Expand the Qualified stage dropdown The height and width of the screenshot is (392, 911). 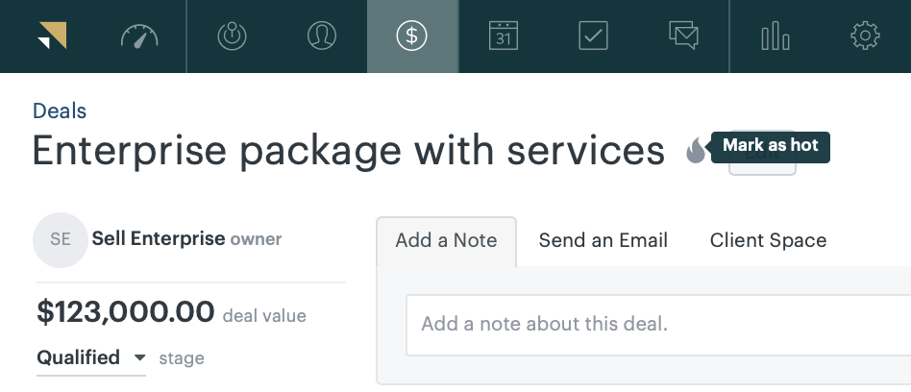point(91,357)
